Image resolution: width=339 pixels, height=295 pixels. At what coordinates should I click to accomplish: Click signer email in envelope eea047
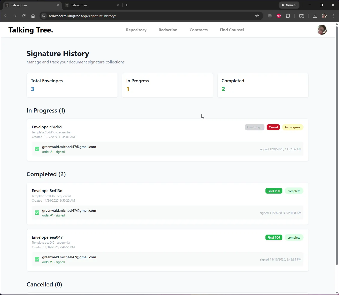pos(69,257)
